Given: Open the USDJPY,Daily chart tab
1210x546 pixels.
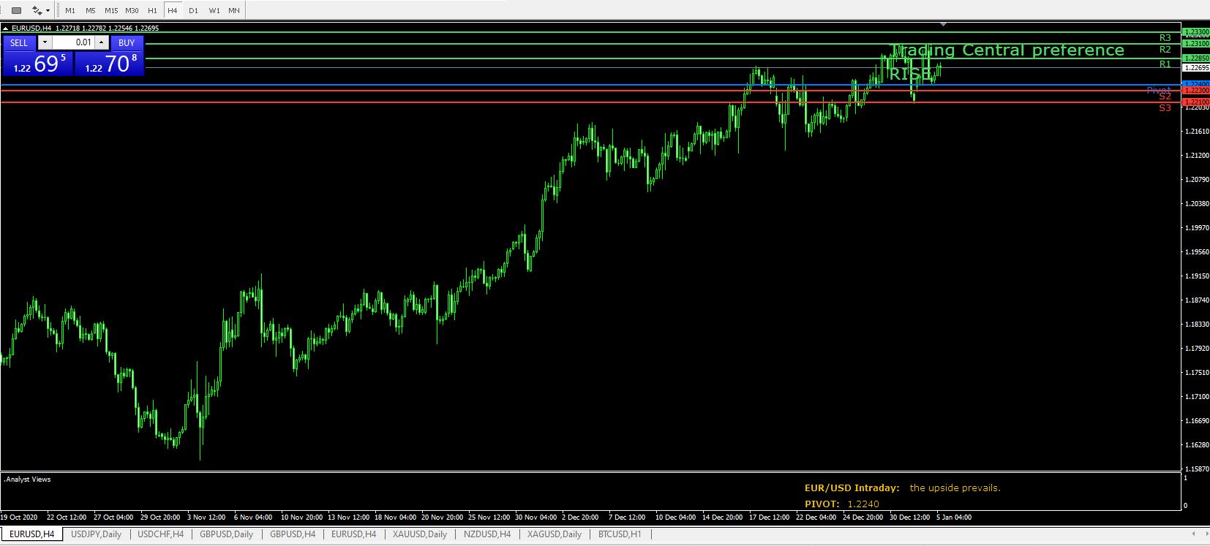Looking at the screenshot, I should [x=96, y=534].
